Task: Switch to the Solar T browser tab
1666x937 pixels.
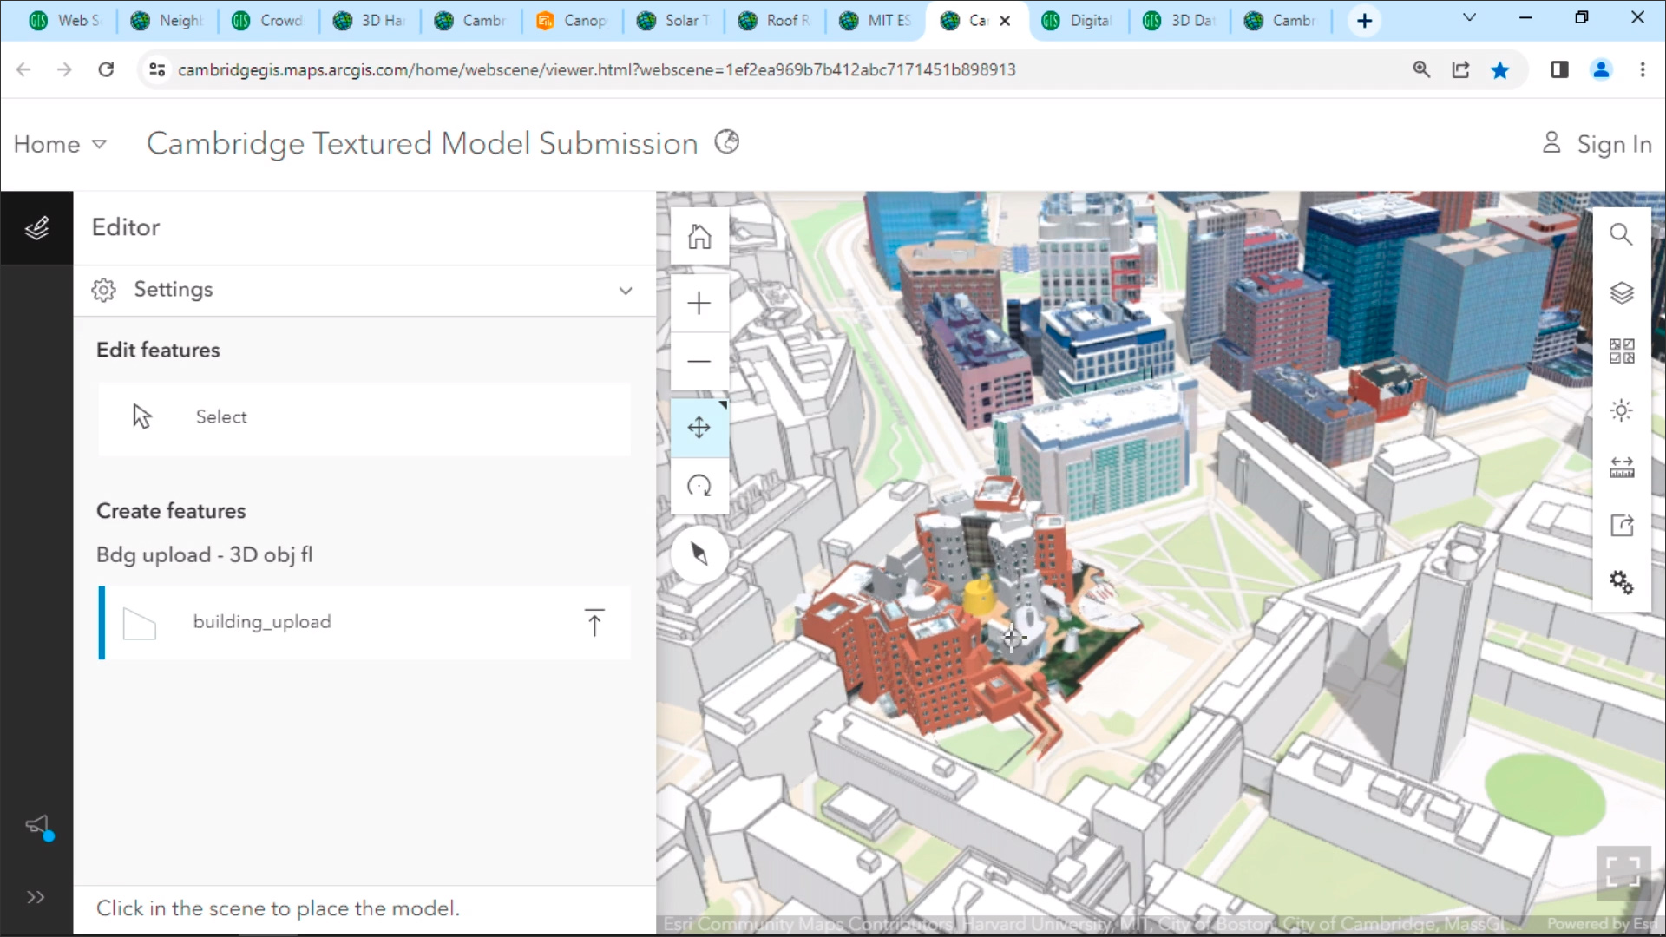Action: pyautogui.click(x=674, y=20)
